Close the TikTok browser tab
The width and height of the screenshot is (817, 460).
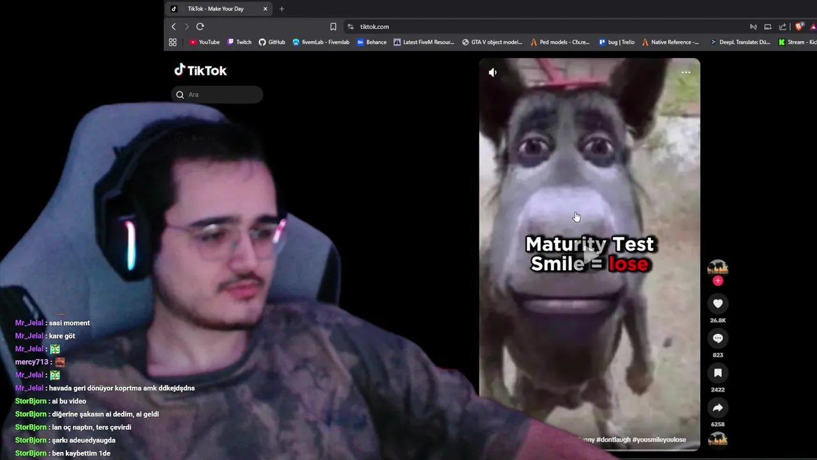[x=266, y=9]
